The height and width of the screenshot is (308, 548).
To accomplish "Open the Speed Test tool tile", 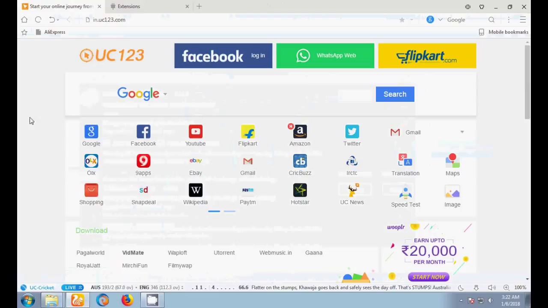I will [405, 197].
